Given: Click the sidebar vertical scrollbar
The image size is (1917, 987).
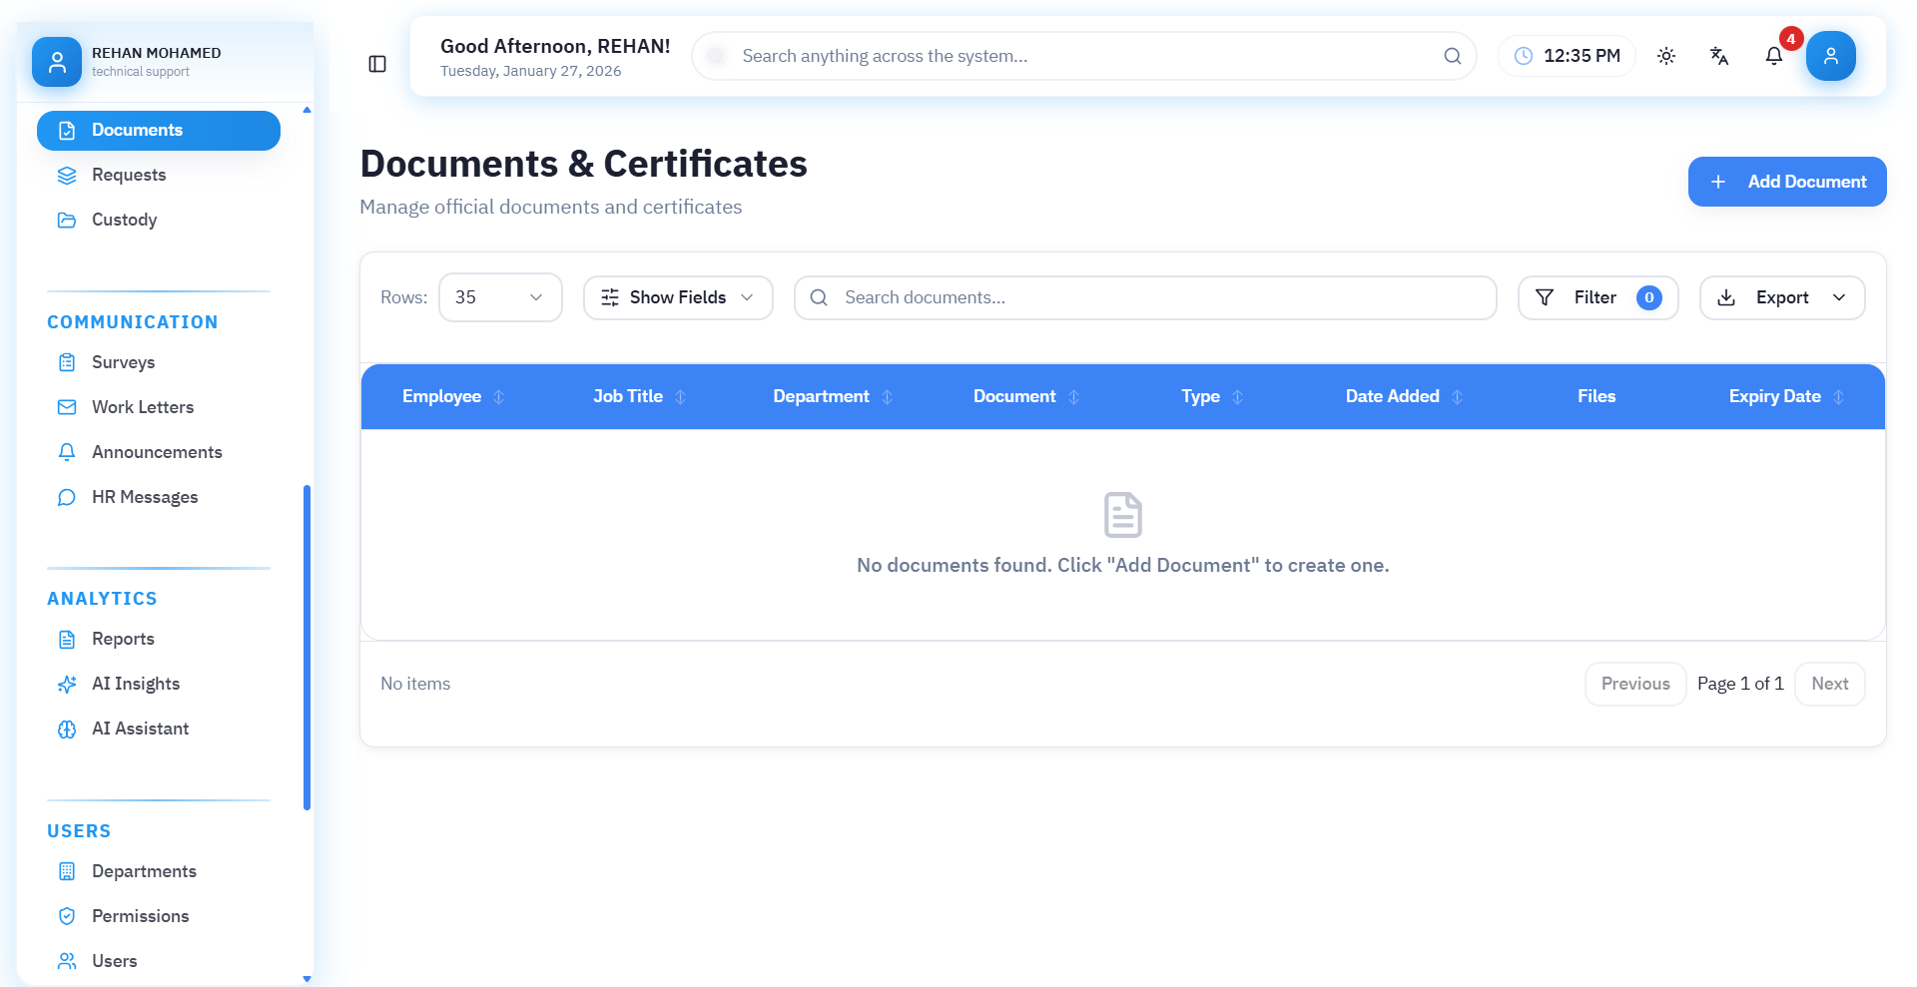Looking at the screenshot, I should pyautogui.click(x=307, y=647).
